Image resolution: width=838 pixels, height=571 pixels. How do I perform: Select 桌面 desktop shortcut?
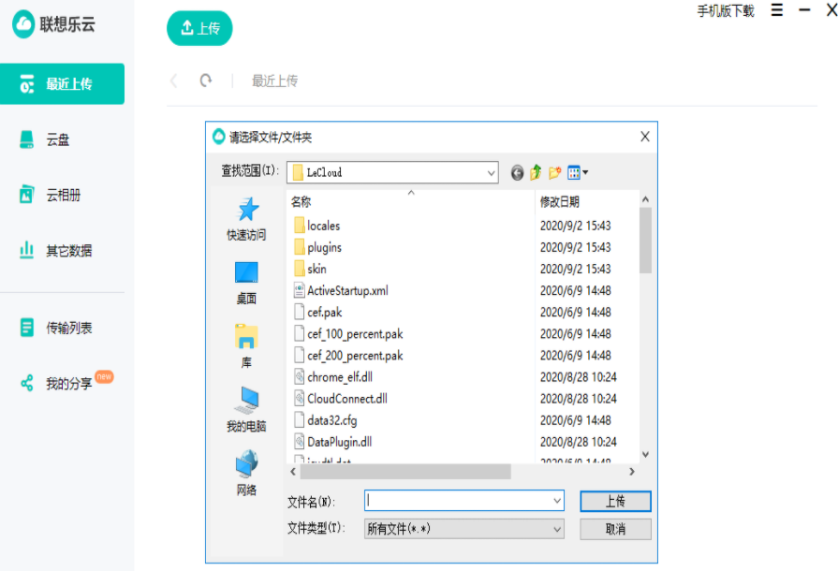click(x=246, y=283)
